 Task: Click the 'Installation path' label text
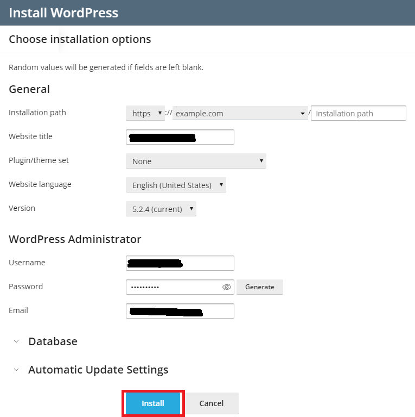point(37,113)
